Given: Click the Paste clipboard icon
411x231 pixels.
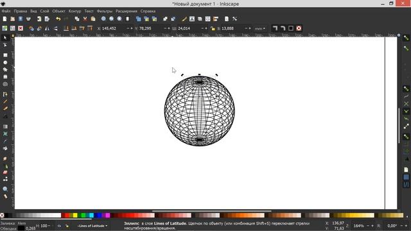Looking at the screenshot, I should [92, 19].
